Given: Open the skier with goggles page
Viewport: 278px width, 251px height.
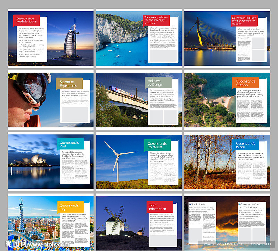Looking at the screenshot, I should click(x=50, y=100).
